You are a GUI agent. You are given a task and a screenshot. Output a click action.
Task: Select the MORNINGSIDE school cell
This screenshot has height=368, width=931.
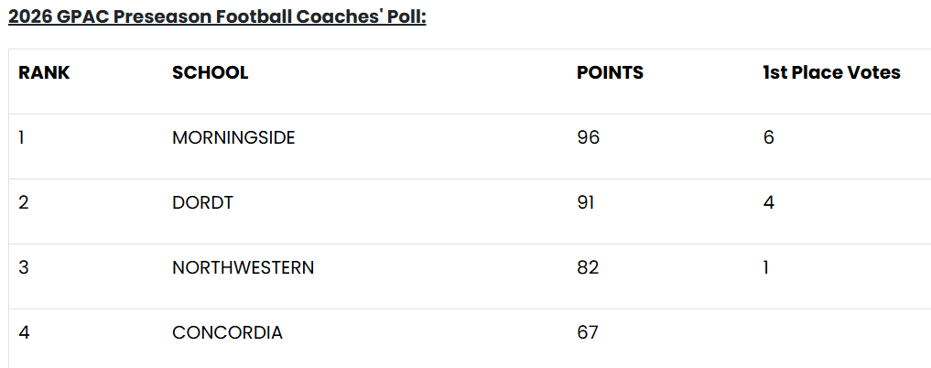(x=233, y=137)
